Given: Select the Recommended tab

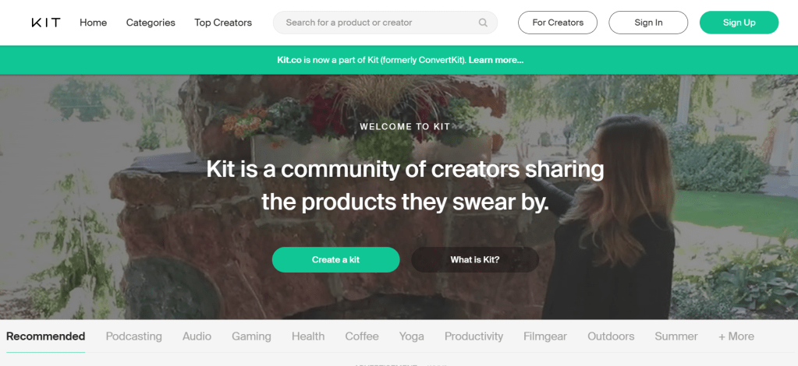Looking at the screenshot, I should [x=45, y=336].
